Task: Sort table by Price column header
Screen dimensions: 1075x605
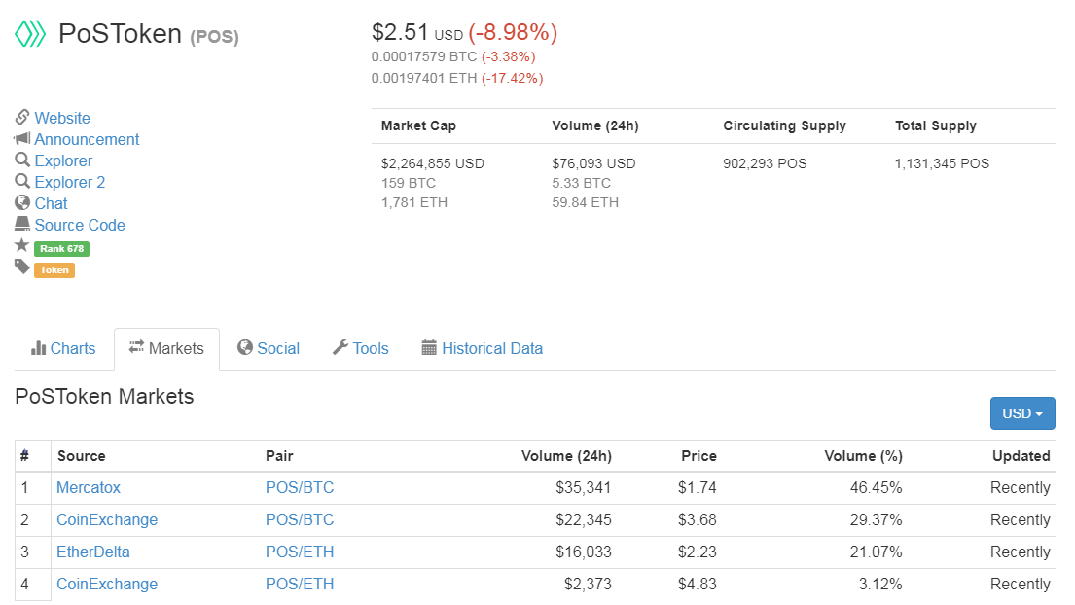Action: [699, 456]
